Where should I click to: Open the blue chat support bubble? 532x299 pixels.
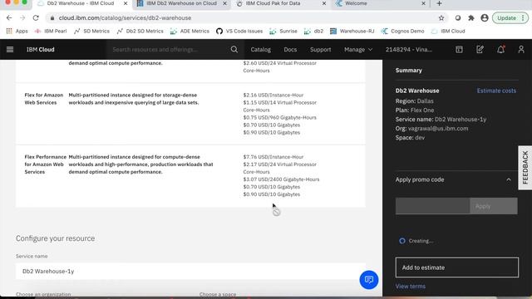[369, 280]
